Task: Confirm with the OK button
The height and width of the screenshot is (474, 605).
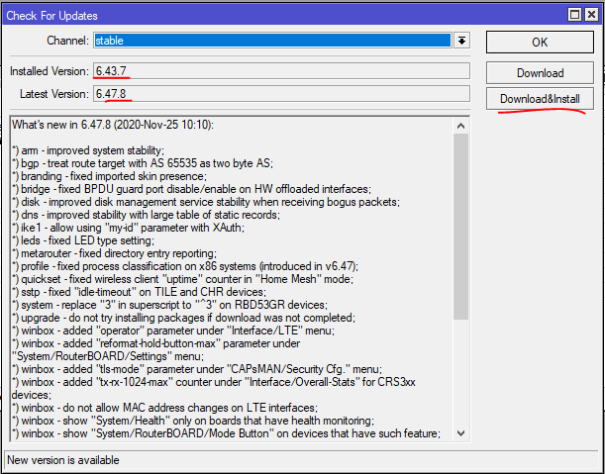Action: 540,42
